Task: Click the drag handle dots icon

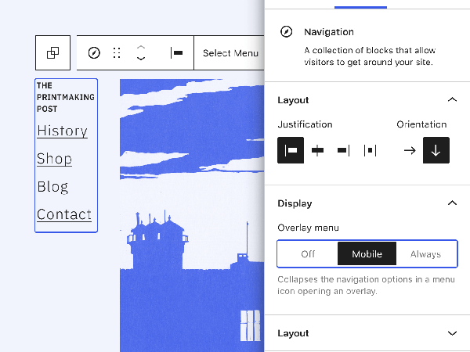Action: [x=117, y=53]
